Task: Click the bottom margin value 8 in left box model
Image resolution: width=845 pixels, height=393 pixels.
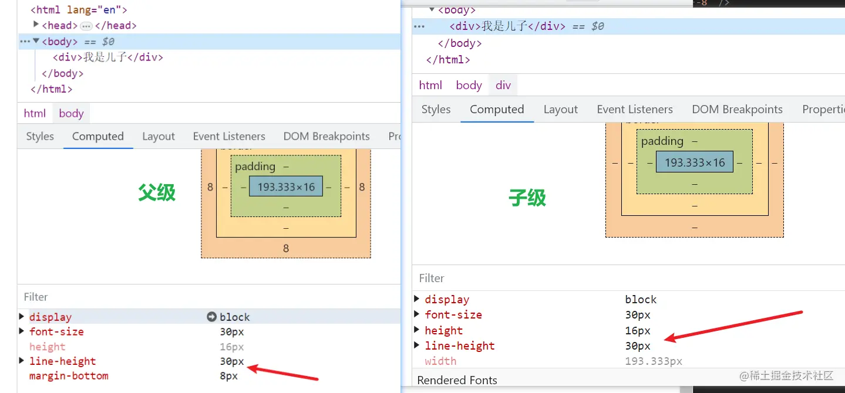Action: point(286,248)
